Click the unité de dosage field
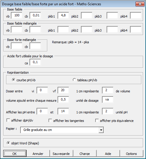146x159 pixels. (108, 100)
